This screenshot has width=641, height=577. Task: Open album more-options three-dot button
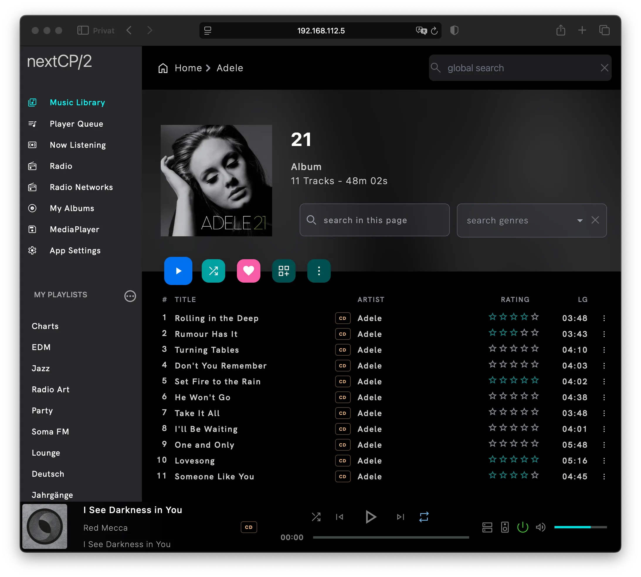[319, 271]
